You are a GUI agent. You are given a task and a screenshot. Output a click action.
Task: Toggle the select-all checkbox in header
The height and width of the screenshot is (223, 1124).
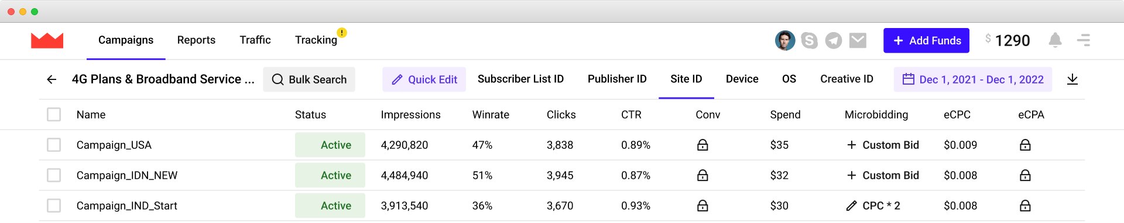54,114
